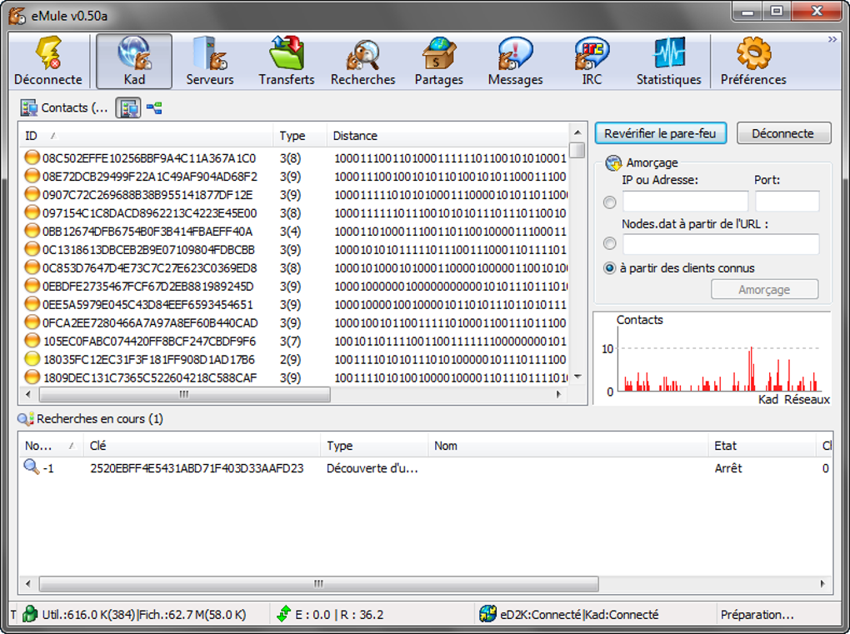Click contacts list scroll-down arrow

(x=577, y=377)
